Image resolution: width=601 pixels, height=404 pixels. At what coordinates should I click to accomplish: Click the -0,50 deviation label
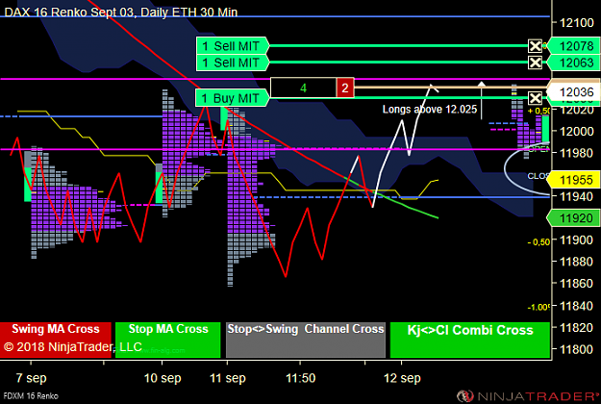[538, 242]
